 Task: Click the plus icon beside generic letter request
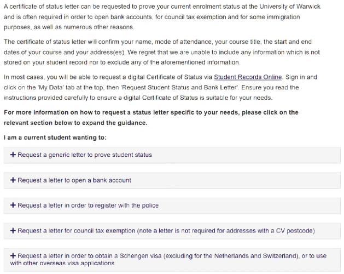[x=13, y=155]
